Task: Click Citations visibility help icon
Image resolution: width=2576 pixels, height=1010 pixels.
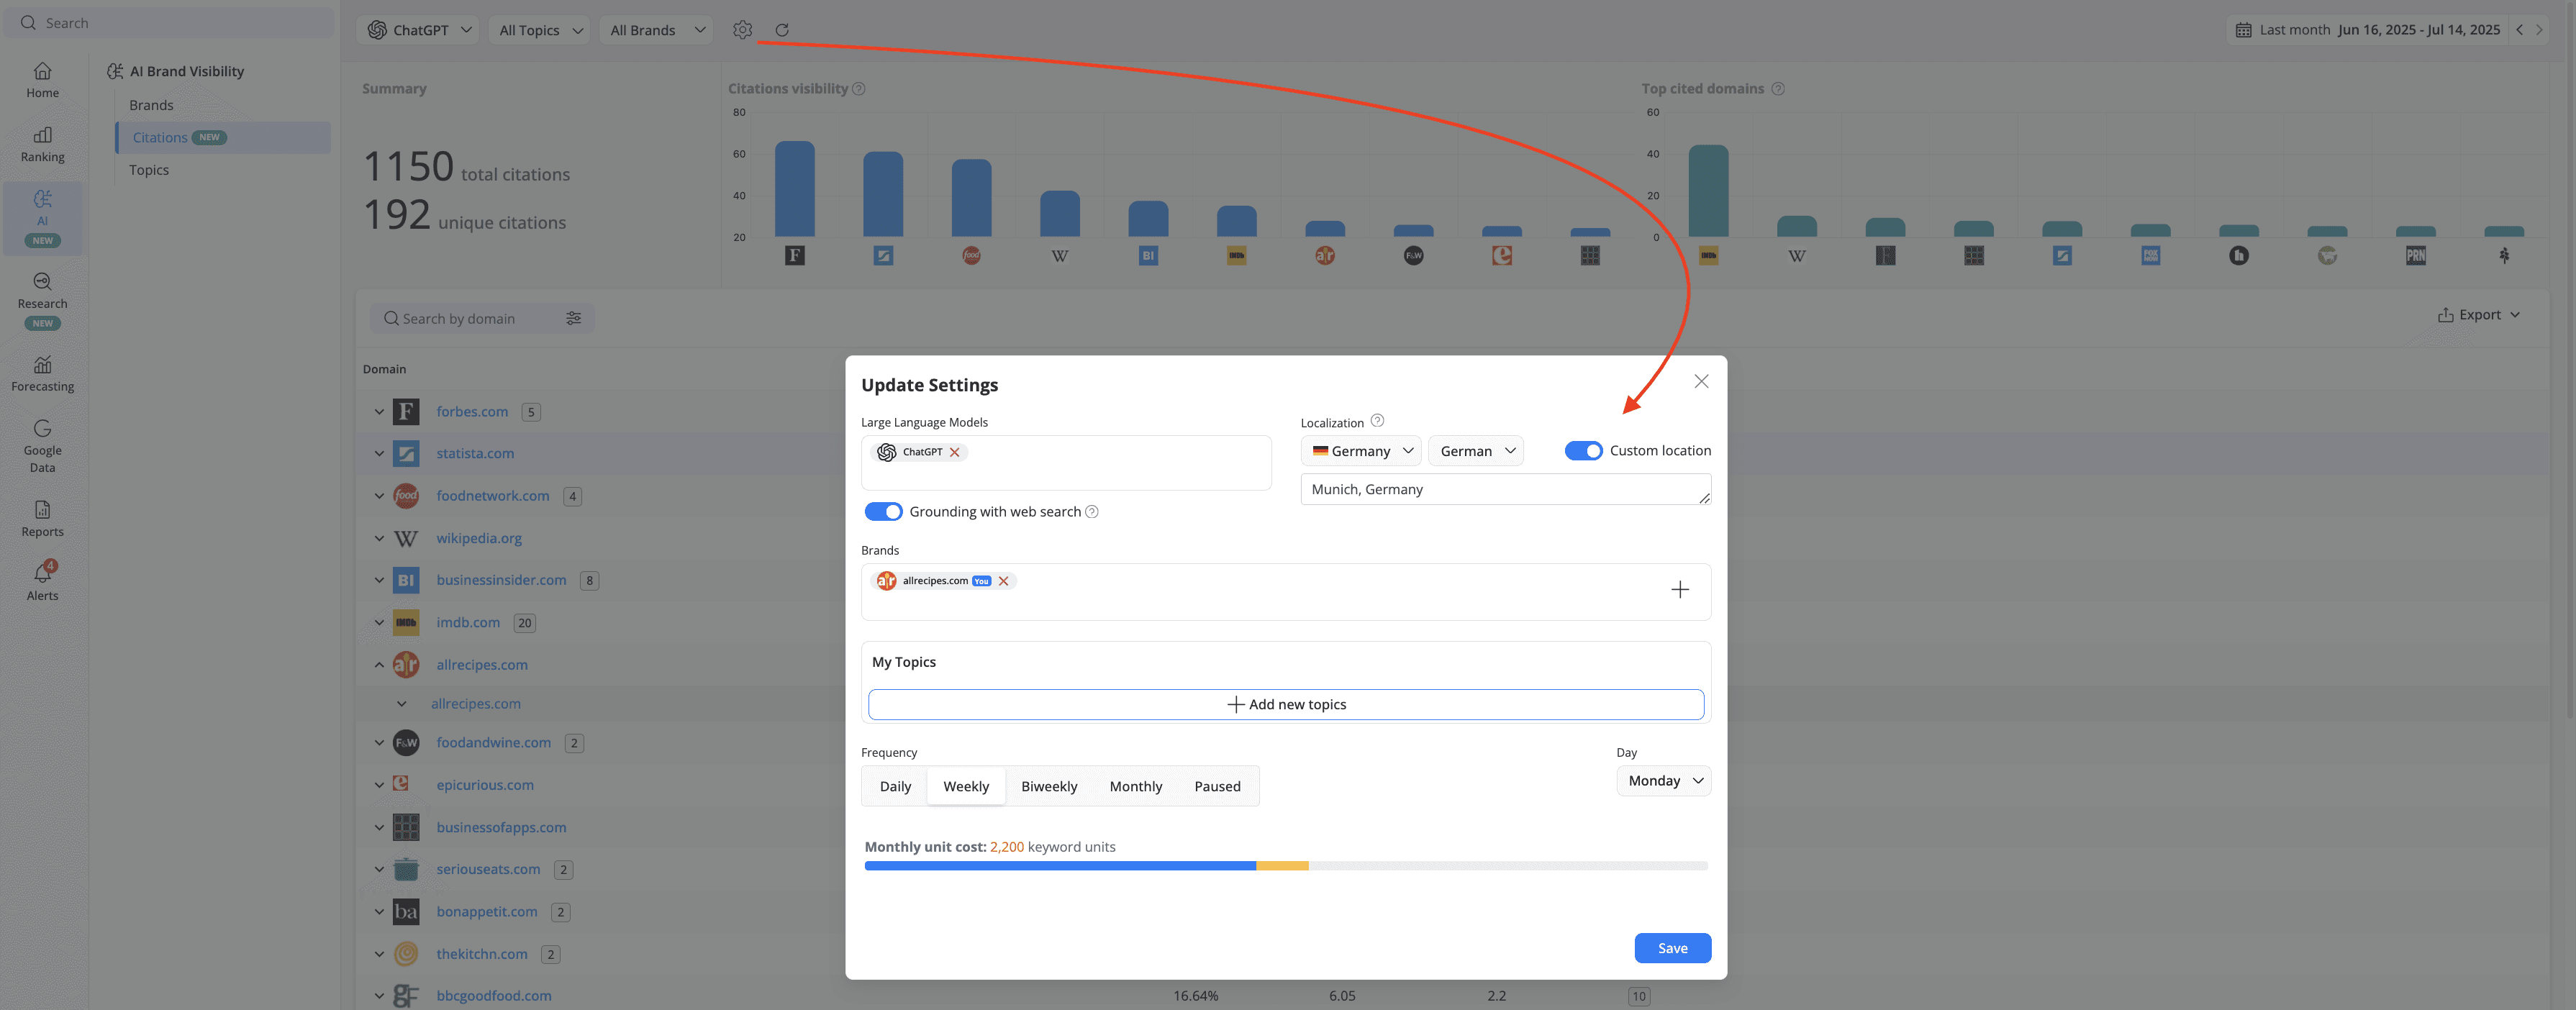Action: 859,88
